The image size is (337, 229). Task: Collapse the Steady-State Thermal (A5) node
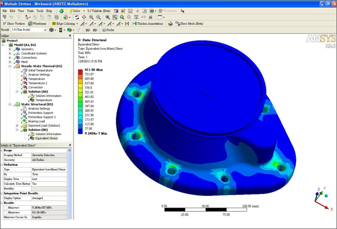tap(10, 66)
